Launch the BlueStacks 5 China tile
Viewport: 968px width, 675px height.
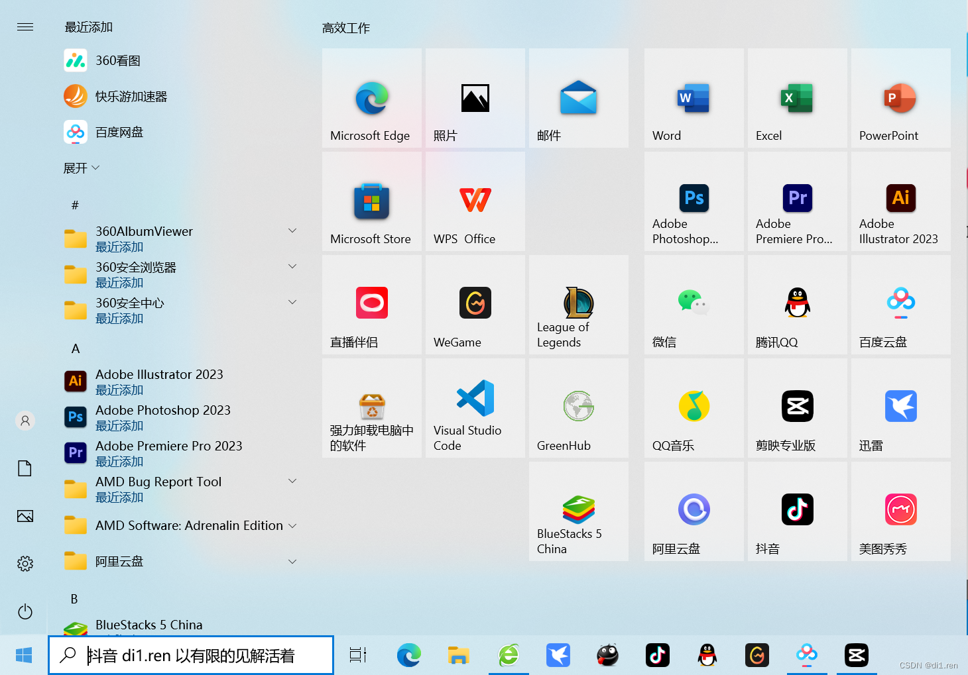click(579, 511)
